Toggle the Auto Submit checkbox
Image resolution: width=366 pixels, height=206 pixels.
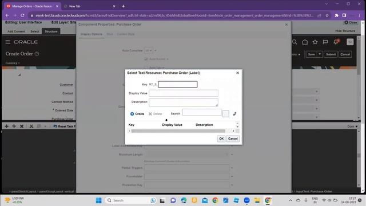(x=146, y=59)
